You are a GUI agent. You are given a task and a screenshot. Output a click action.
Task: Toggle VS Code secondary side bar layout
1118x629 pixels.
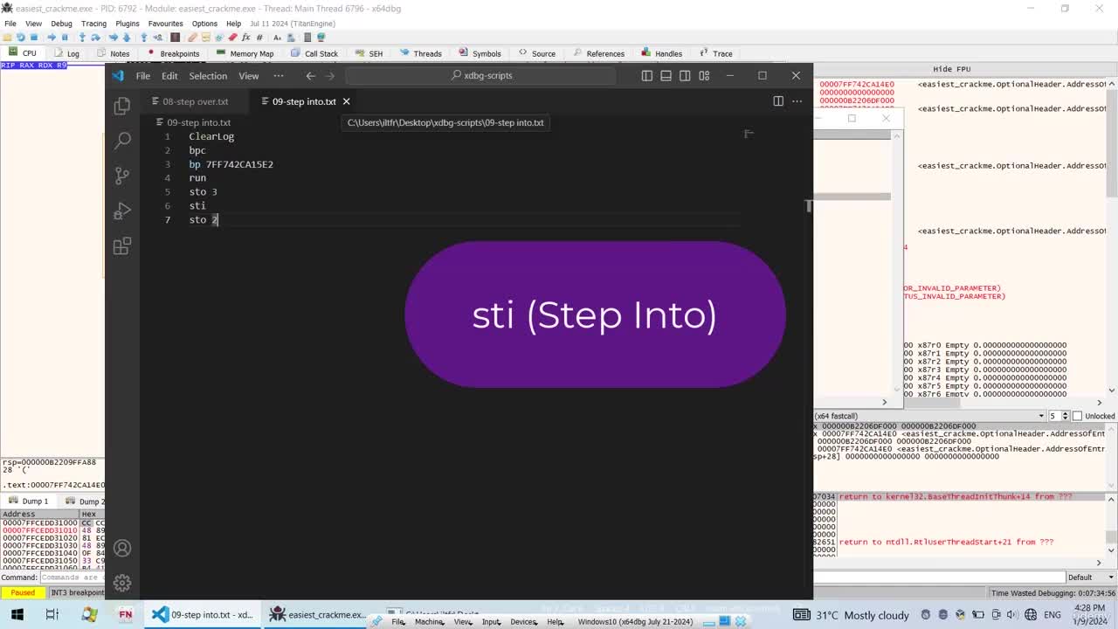pyautogui.click(x=685, y=76)
